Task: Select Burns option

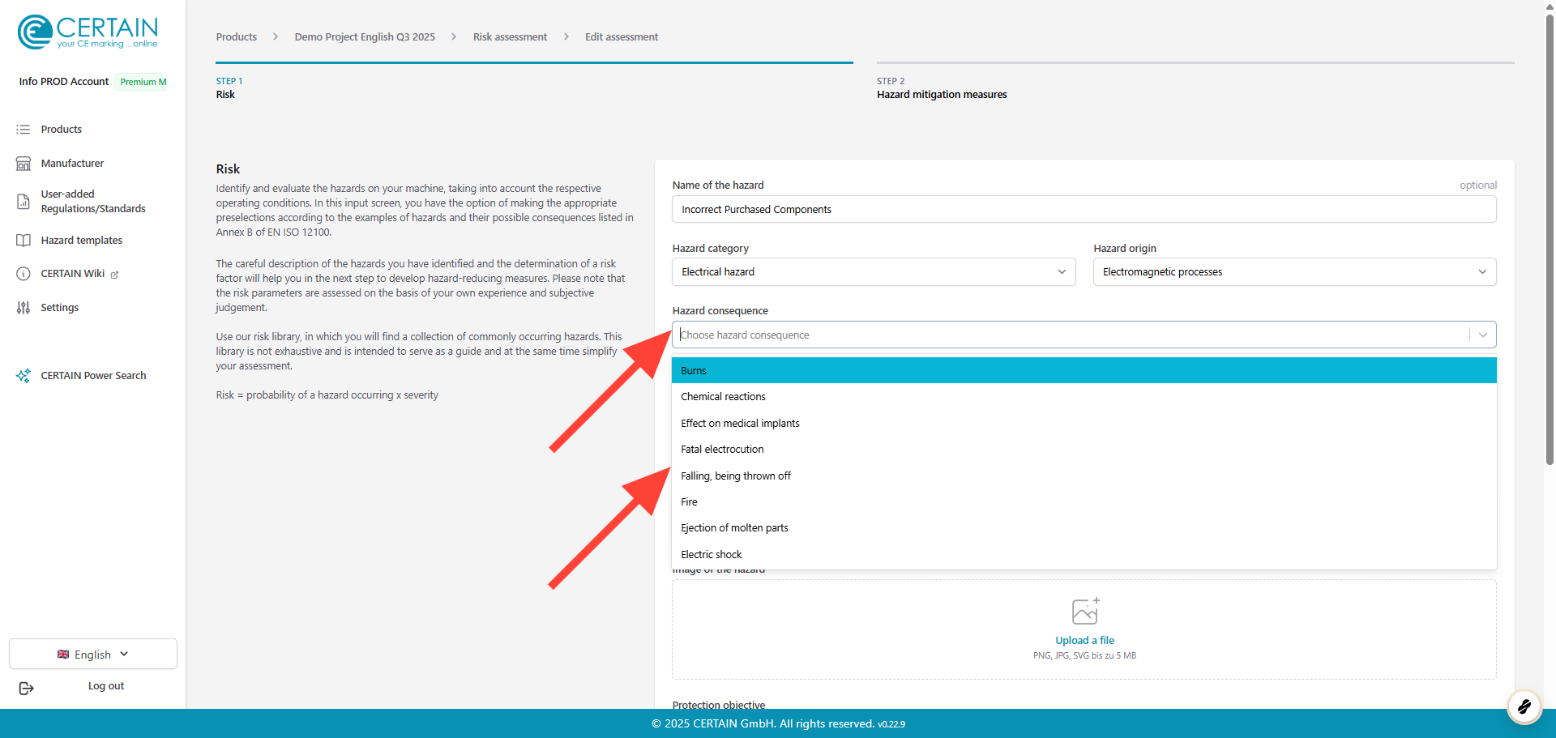Action: click(x=1084, y=370)
